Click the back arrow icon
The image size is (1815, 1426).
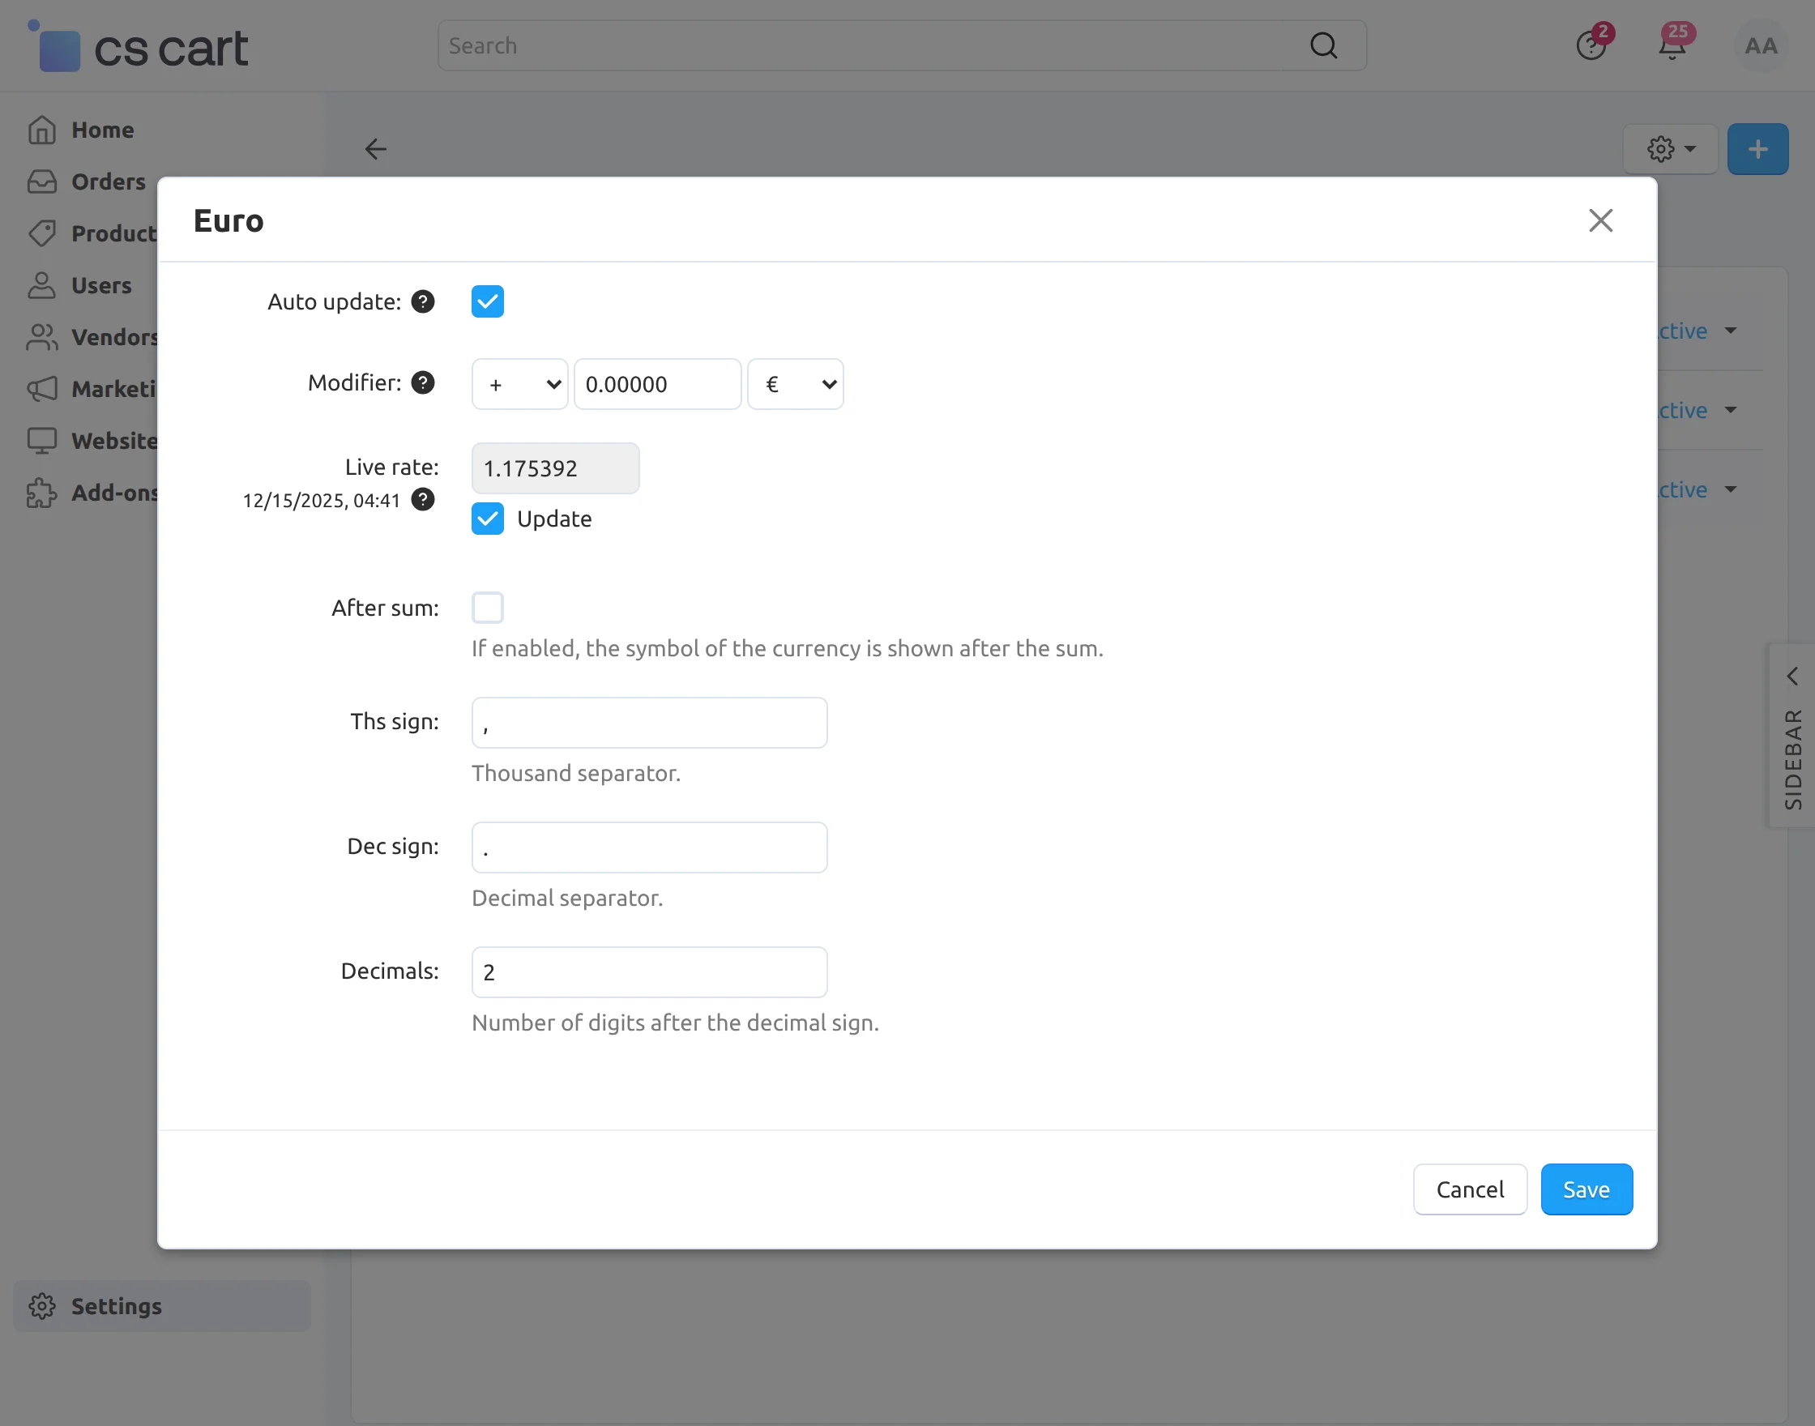(376, 149)
